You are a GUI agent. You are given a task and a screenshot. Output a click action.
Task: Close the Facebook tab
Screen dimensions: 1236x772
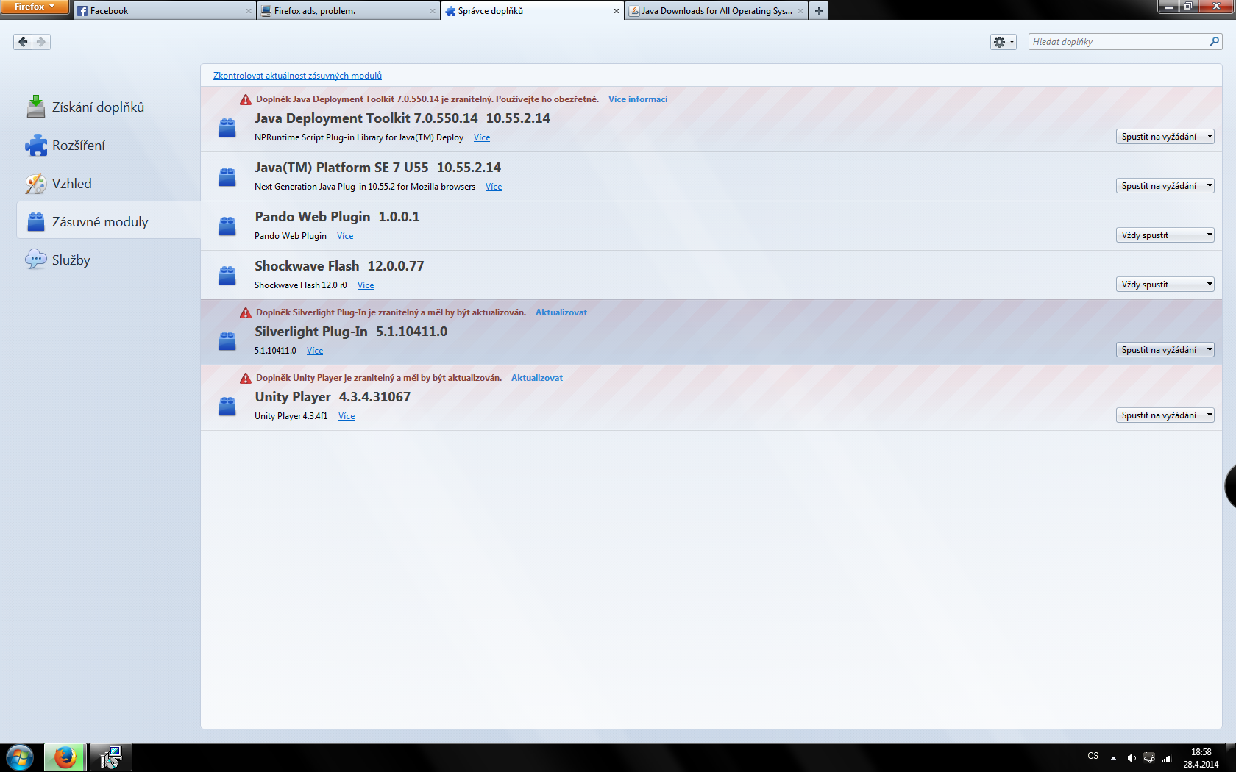pos(248,11)
